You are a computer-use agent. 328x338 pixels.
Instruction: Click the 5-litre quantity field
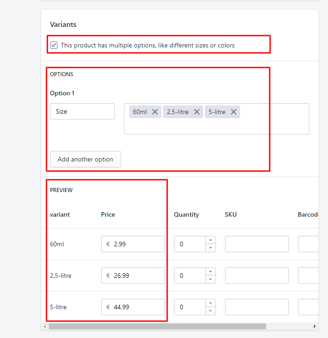coord(190,307)
